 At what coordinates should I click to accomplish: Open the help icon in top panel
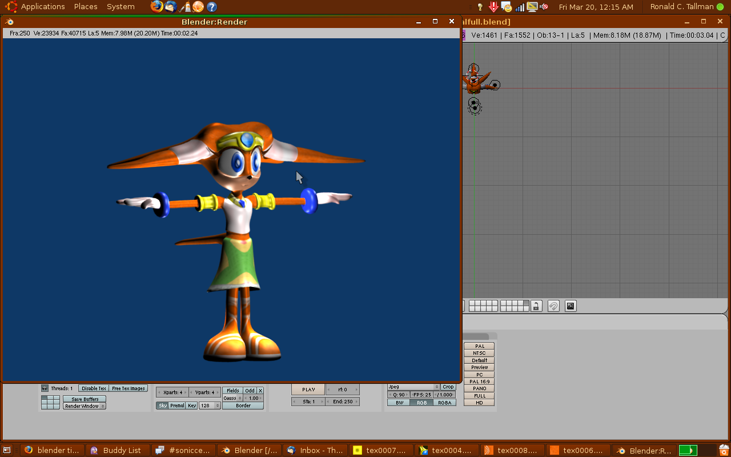[212, 7]
